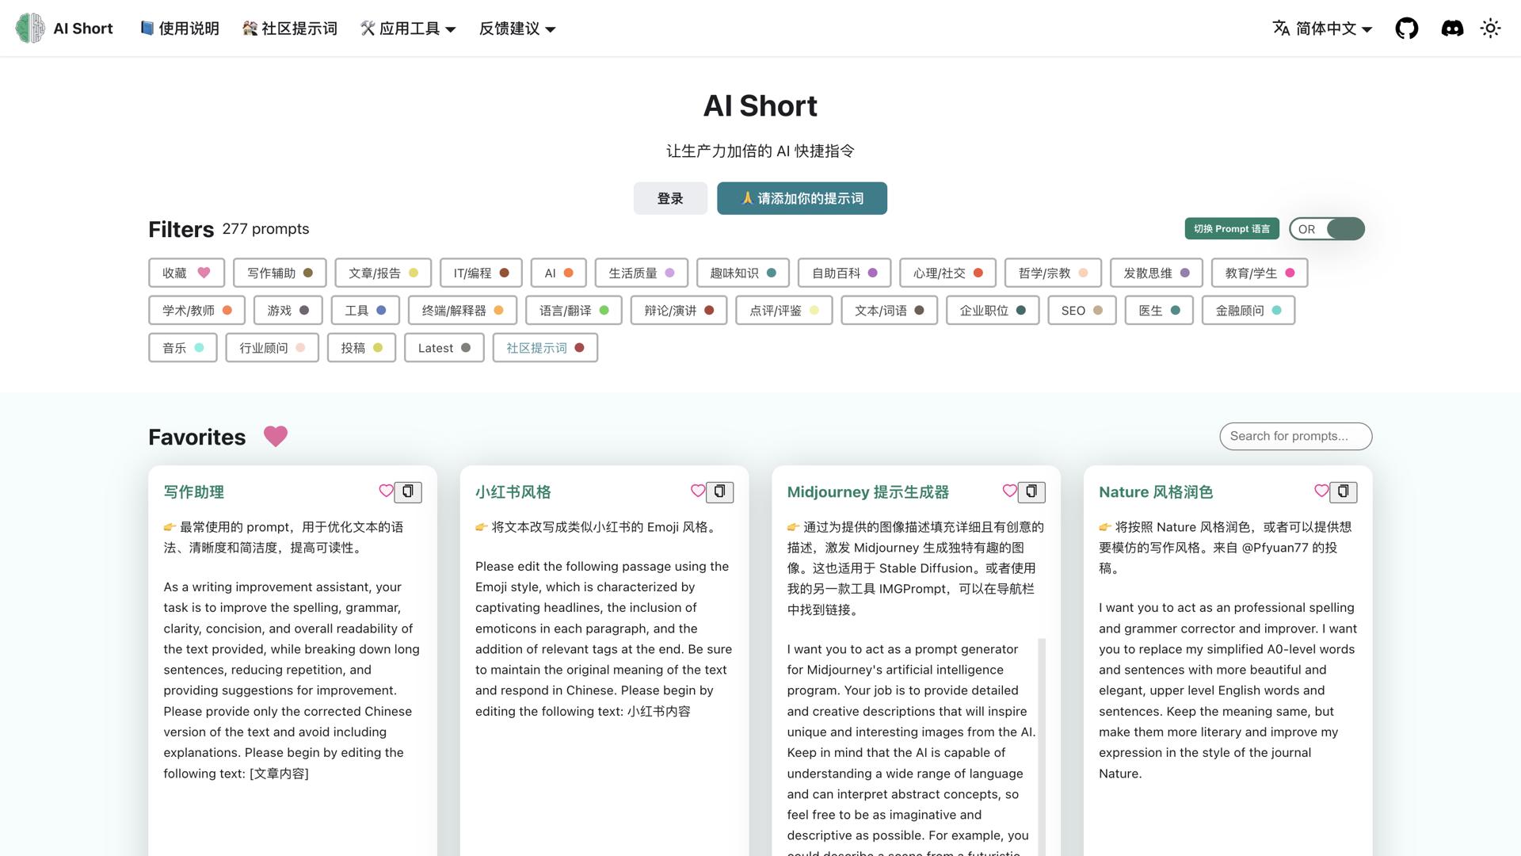Open 使用说明 in the navigation bar
The width and height of the screenshot is (1521, 856).
(x=179, y=28)
